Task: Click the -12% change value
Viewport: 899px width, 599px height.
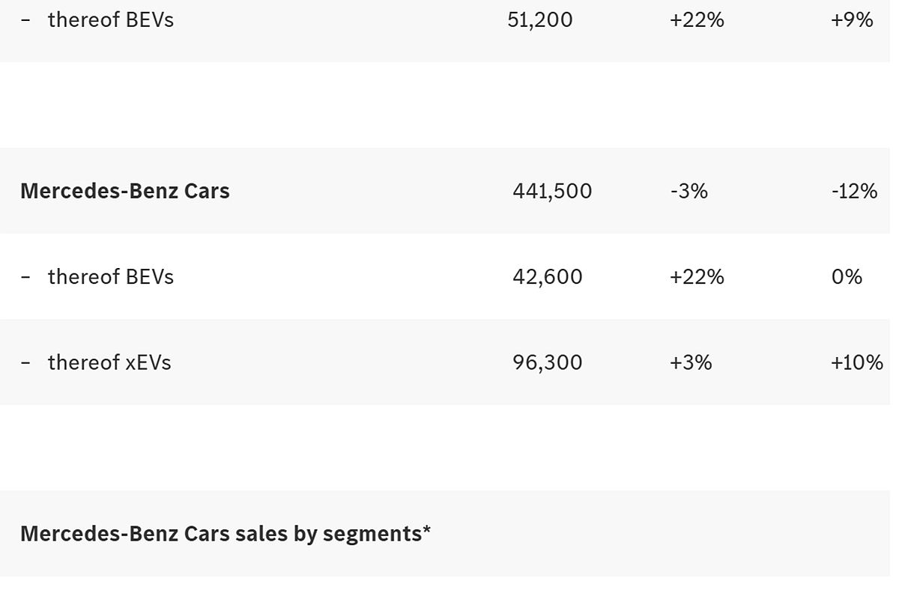Action: pyautogui.click(x=854, y=191)
